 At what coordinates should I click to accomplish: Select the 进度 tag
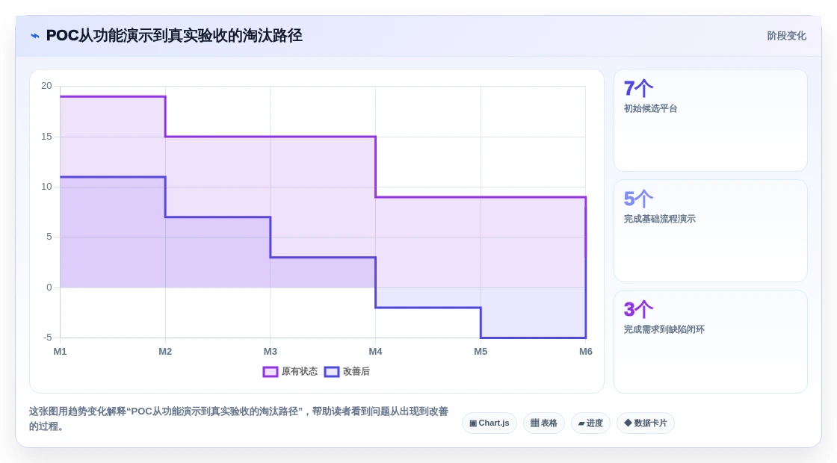(590, 423)
